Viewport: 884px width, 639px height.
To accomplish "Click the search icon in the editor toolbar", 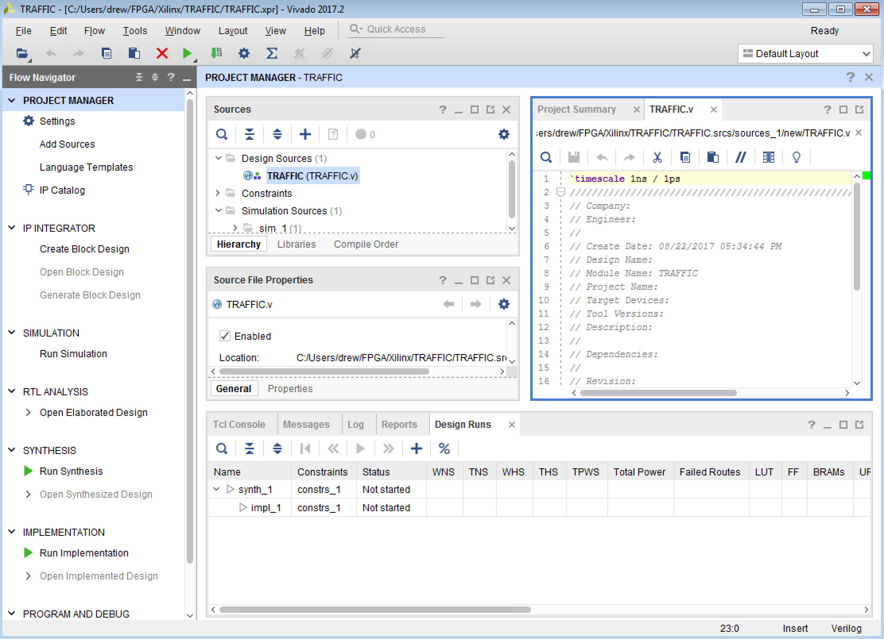I will [x=546, y=157].
